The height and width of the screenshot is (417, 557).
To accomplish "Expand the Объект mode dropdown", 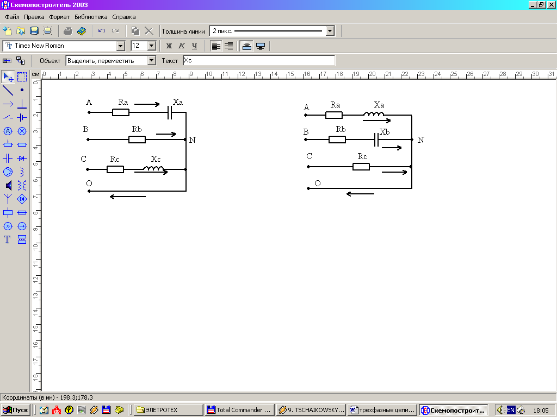I will tap(152, 61).
